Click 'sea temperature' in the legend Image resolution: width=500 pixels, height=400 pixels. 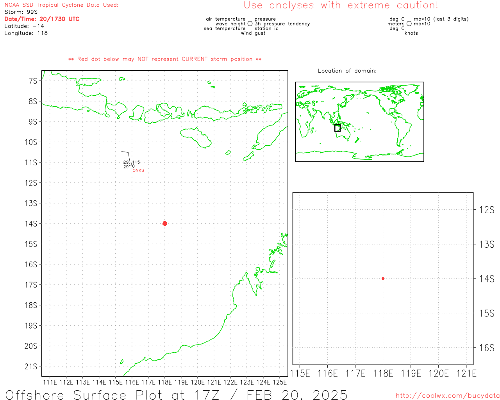tap(225, 29)
